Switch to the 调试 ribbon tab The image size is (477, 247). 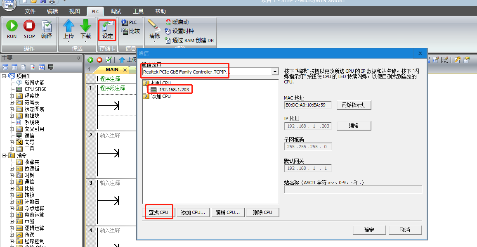point(116,11)
